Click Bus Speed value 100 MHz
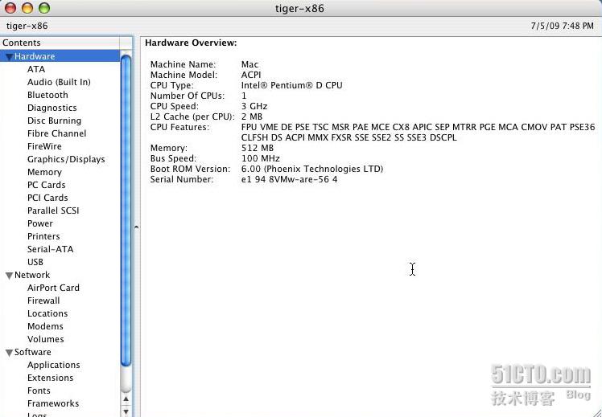 (x=260, y=158)
